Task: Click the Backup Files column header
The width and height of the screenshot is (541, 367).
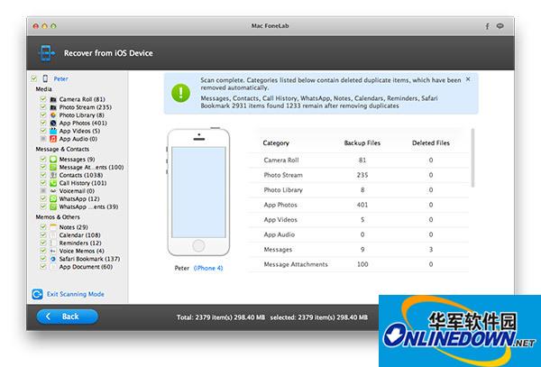Action: (362, 142)
